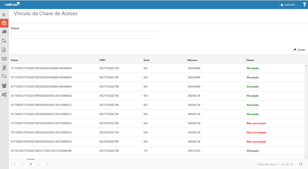The width and height of the screenshot is (308, 169).
Task: Refresh the grid with the reload icon
Action: 301,164
